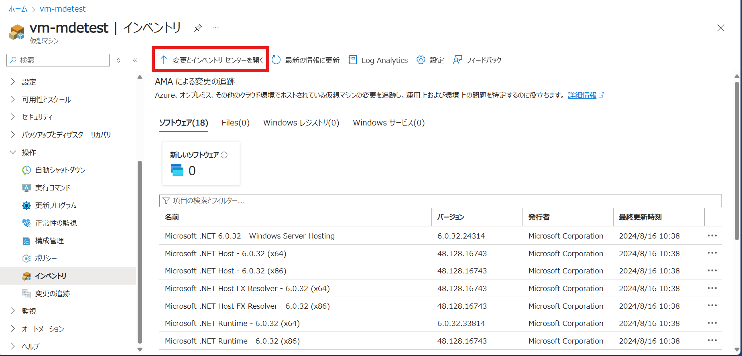This screenshot has height=356, width=742.
Task: Expand the セキュリティ section
Action: 13,117
